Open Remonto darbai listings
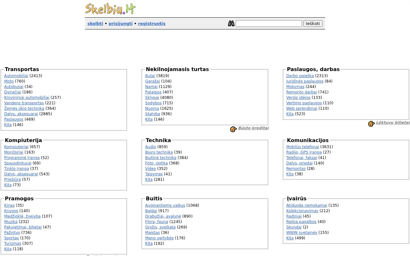410x256 pixels. 302,92
